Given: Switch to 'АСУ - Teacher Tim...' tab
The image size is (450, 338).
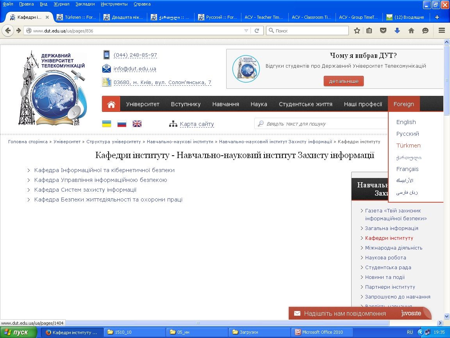Looking at the screenshot, I should [x=264, y=17].
